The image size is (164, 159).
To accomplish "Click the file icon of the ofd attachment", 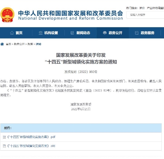I will coord(4,146).
